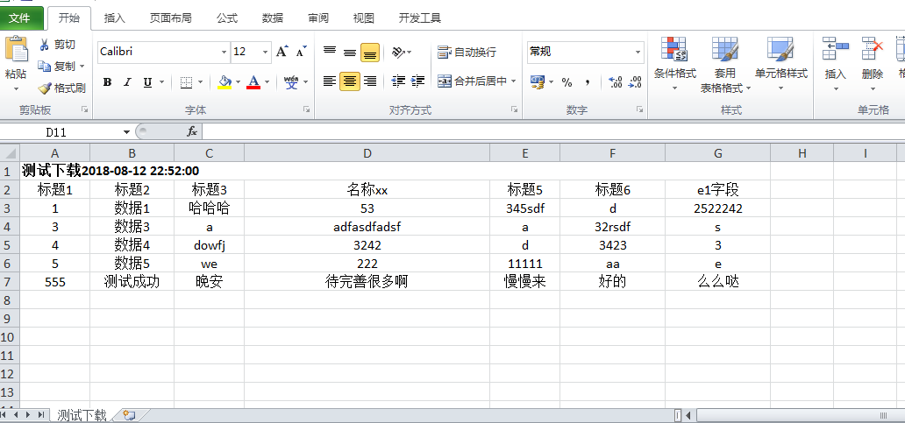Click the Paste (粘贴) clipboard icon
The image size is (905, 423).
point(15,53)
